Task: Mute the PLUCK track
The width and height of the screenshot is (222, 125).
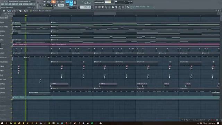Action: (x=11, y=38)
